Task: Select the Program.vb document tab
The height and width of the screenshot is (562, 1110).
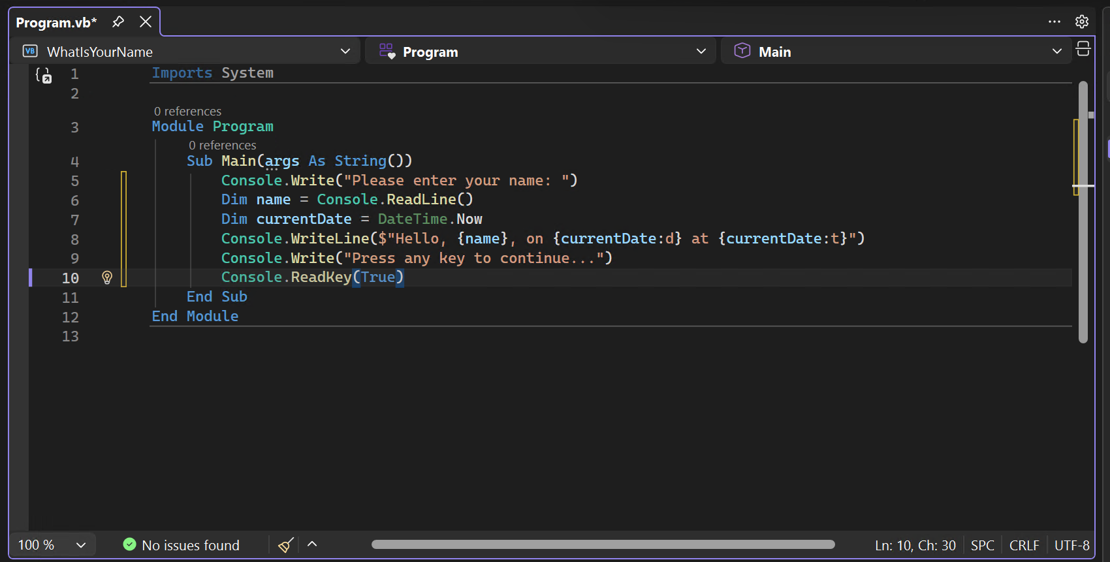Action: [56, 22]
